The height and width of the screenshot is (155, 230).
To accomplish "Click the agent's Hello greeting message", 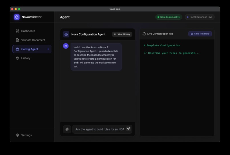I will pos(96,57).
